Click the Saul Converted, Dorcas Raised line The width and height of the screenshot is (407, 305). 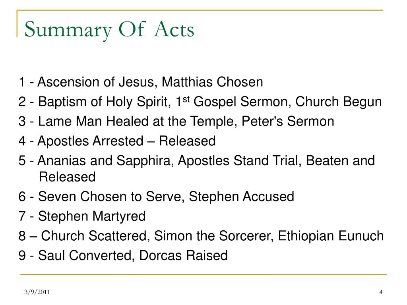click(123, 255)
